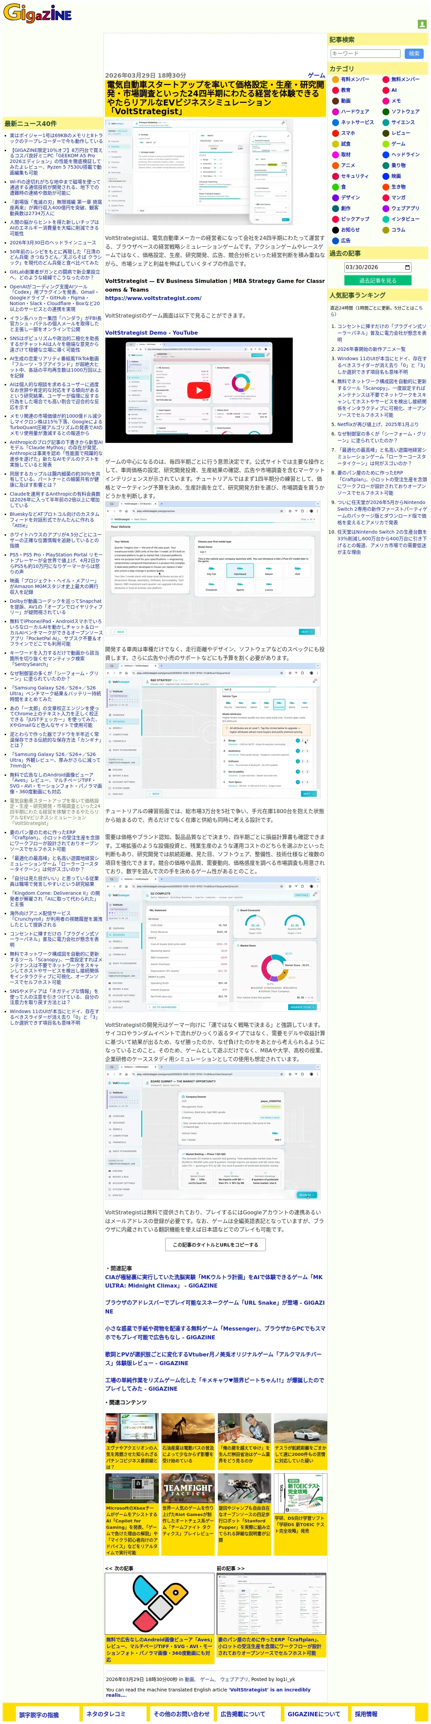Open ranking item 5 about Netflix price hike
This screenshot has width=431, height=1724.
pyautogui.click(x=378, y=424)
